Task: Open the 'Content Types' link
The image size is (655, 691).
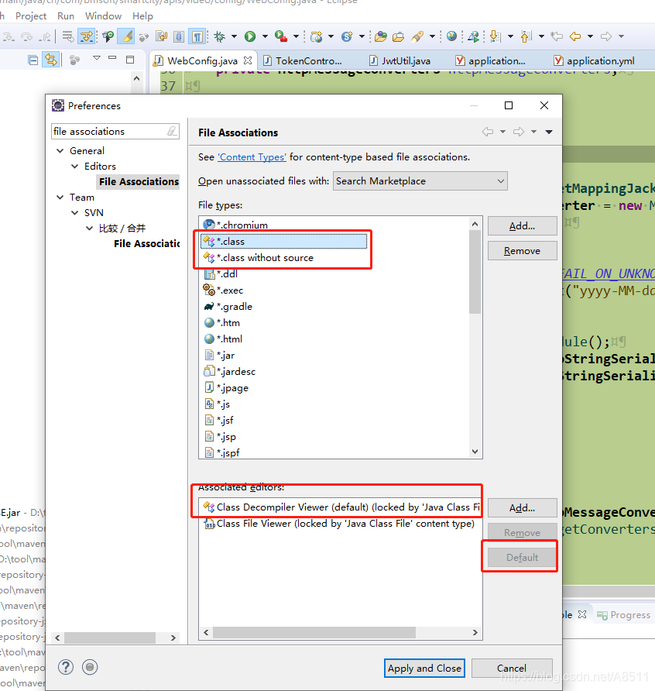Action: [x=252, y=157]
